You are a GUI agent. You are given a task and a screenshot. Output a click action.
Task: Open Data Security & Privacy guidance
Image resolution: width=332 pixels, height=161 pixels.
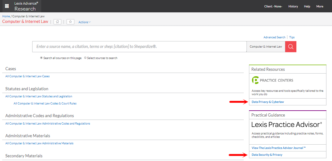267,155
